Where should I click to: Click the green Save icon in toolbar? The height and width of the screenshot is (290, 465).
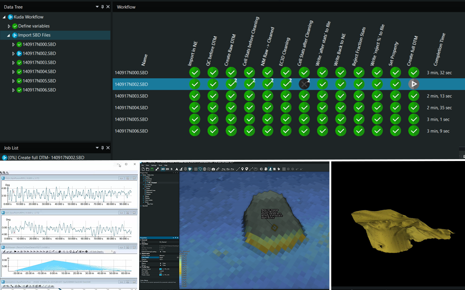(x=152, y=169)
